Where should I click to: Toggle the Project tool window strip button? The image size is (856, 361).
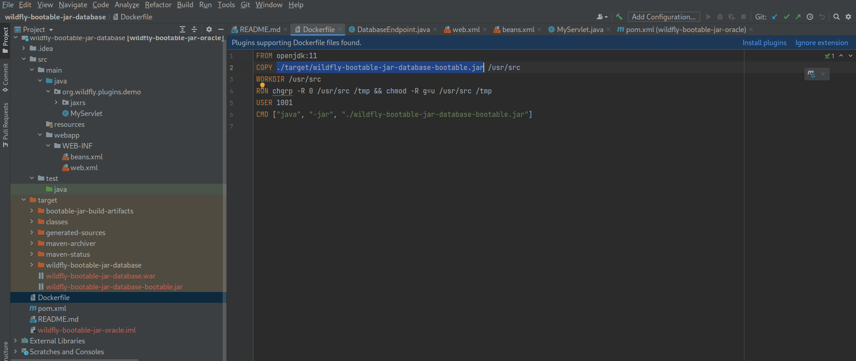(5, 40)
